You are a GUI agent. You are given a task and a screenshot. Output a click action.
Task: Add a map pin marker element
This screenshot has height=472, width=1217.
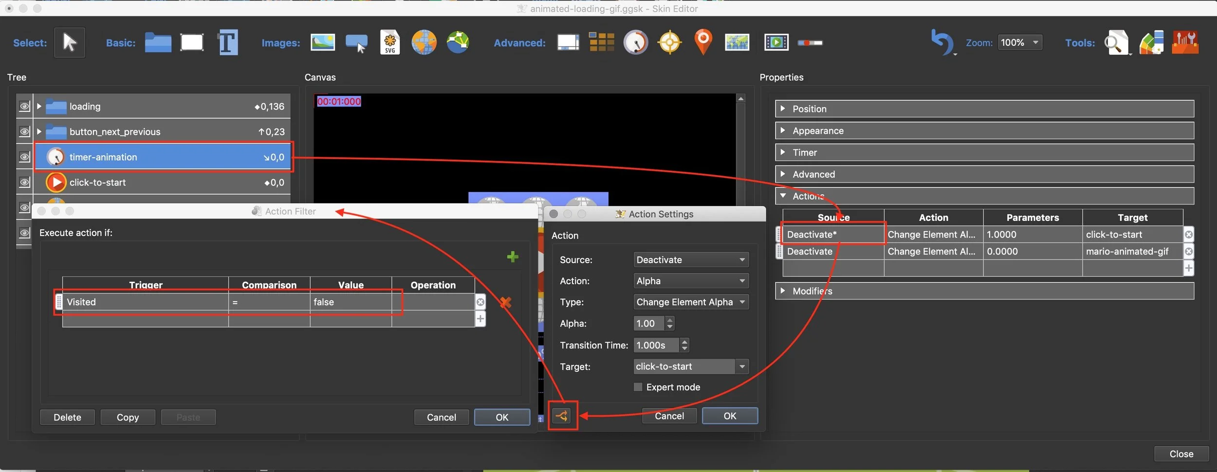703,42
